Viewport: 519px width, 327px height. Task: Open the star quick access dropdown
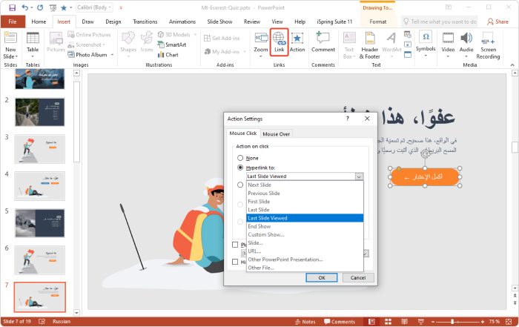71,7
